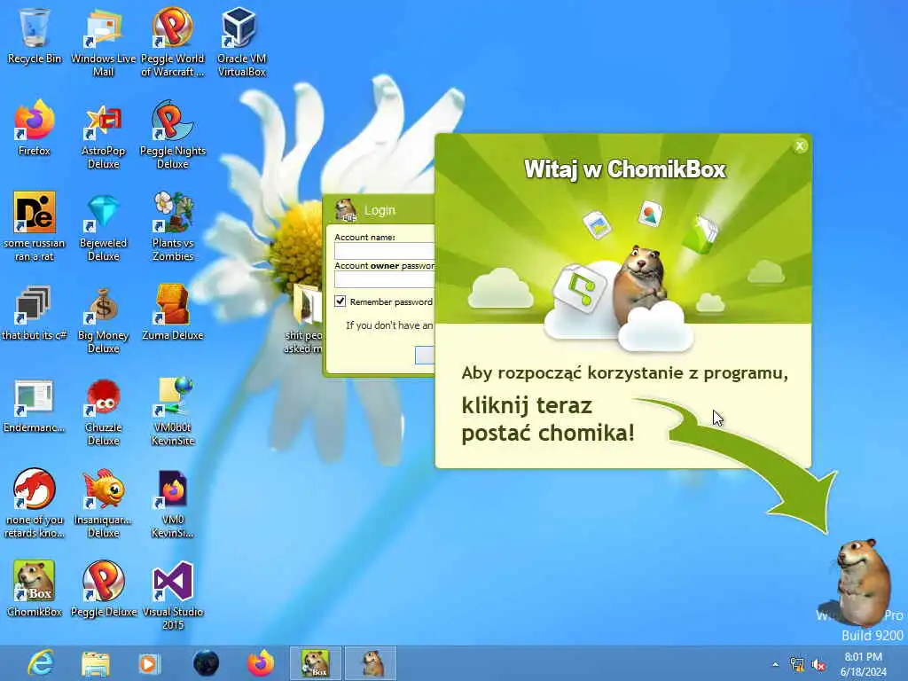Open Big Money Deluxe desktop icon
This screenshot has width=908, height=681.
point(103,319)
